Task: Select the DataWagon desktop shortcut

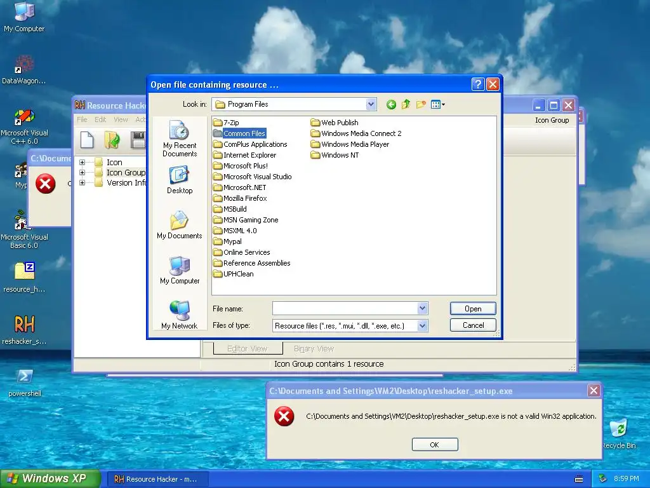Action: coord(23,70)
